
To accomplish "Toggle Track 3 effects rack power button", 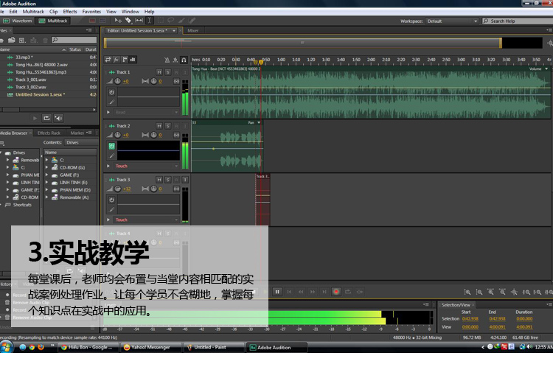I will [x=112, y=200].
